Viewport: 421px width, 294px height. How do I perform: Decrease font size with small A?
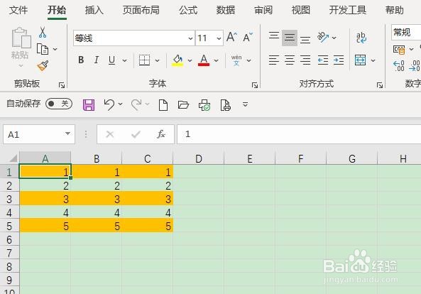248,38
